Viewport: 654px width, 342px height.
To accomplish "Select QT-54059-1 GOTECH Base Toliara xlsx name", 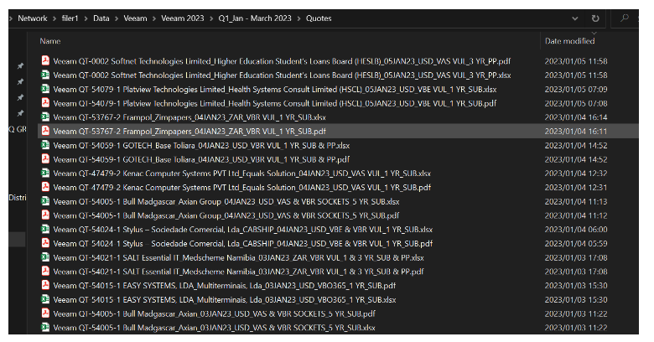I will point(201,145).
